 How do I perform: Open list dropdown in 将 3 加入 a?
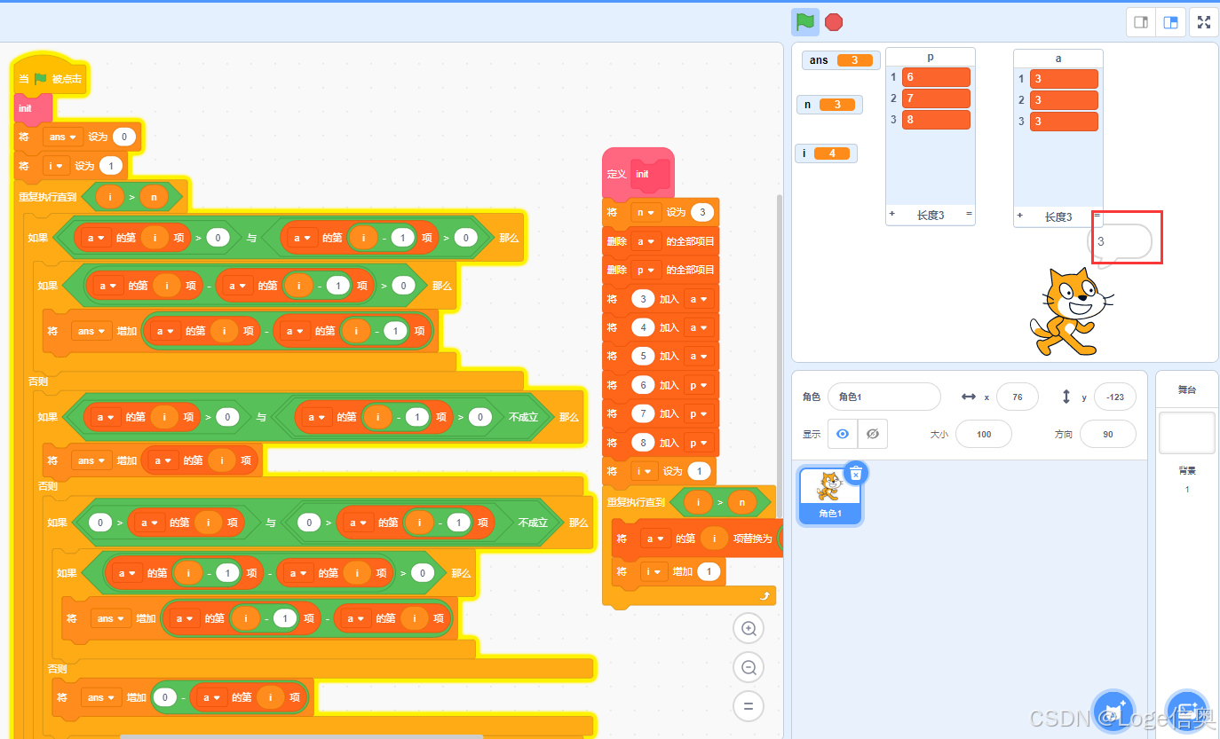point(698,299)
